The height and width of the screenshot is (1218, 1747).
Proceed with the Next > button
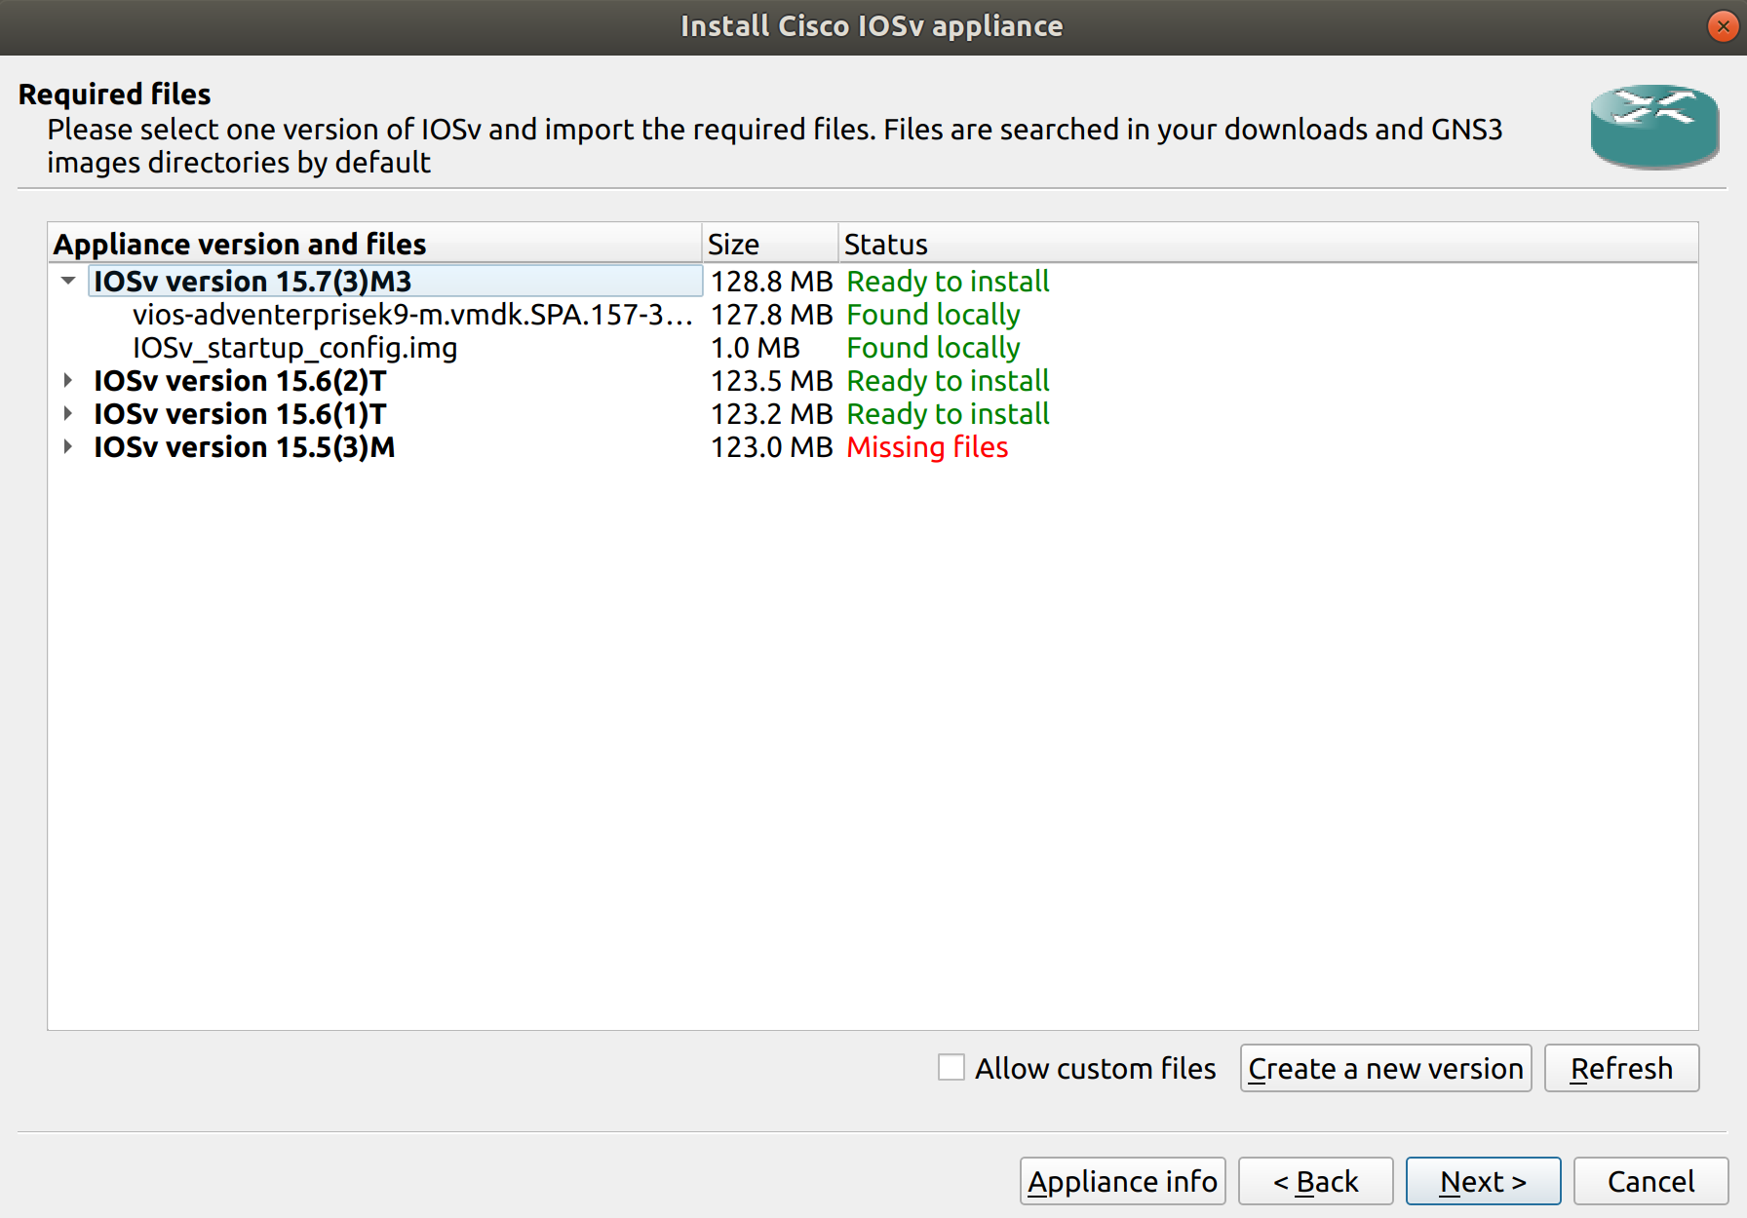tap(1483, 1181)
